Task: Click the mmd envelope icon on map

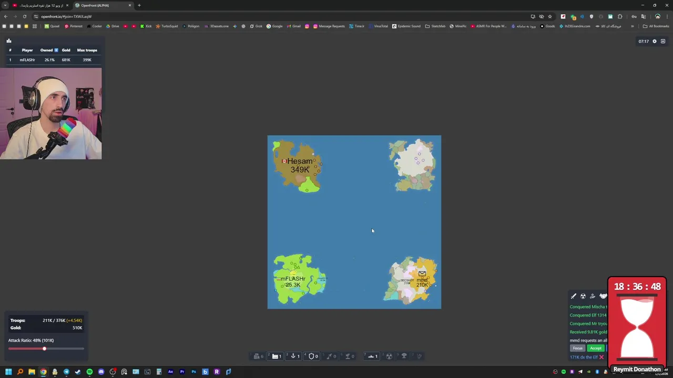Action: coord(422,273)
